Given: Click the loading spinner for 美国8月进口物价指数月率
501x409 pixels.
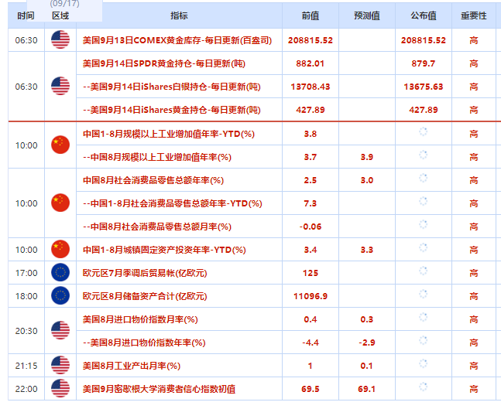Looking at the screenshot, I should 423,317.
